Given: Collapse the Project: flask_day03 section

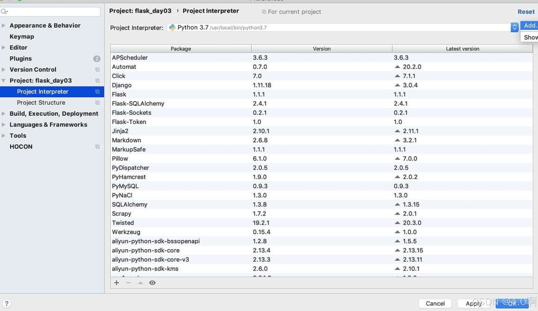Looking at the screenshot, I should [x=4, y=81].
